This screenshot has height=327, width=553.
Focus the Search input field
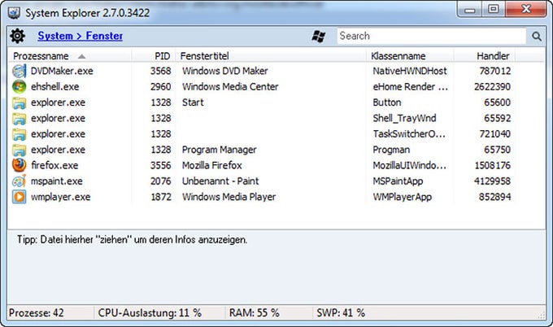click(x=431, y=36)
